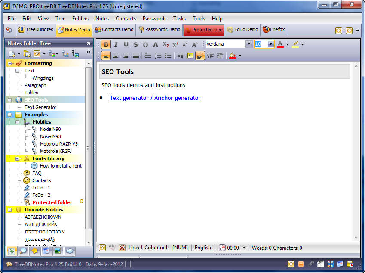Image resolution: width=365 pixels, height=273 pixels.
Task: Collapse the Fonts Library folder
Action: point(18,158)
